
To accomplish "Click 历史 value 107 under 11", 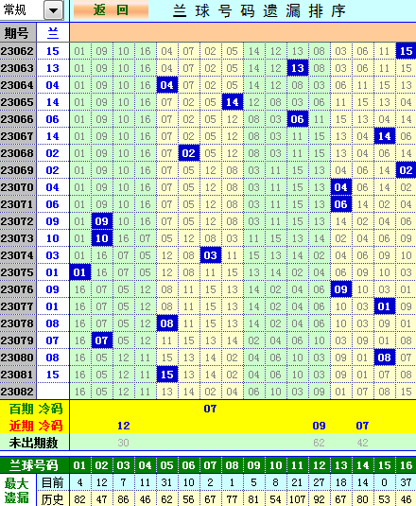I will point(297,499).
